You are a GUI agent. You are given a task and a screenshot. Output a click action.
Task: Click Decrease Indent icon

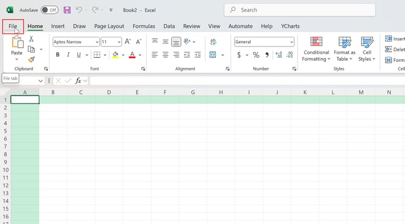coord(187,55)
